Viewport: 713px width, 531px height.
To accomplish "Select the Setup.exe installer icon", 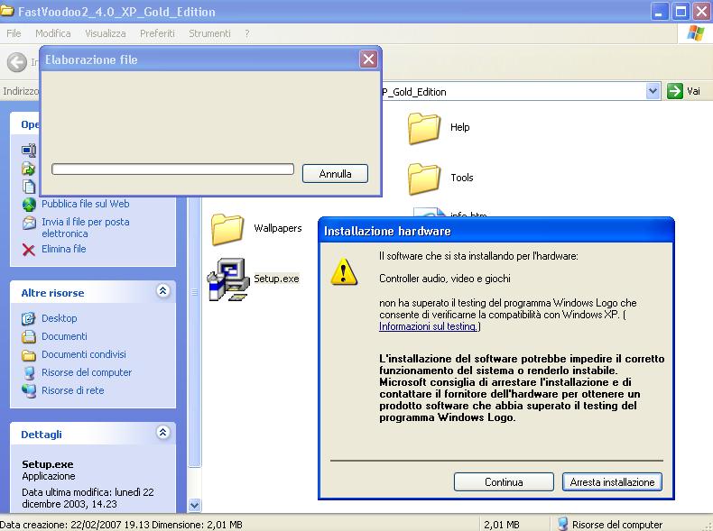I will tap(227, 279).
